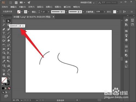Open the Swatches panel icon
The image size is (136, 102).
pos(126,31)
